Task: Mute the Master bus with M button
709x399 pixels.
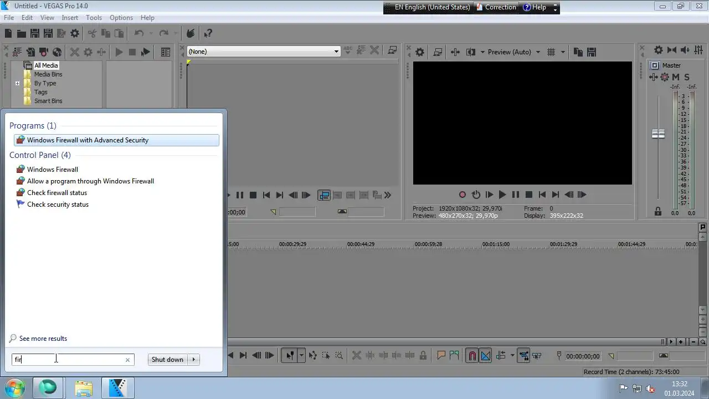Action: click(676, 77)
